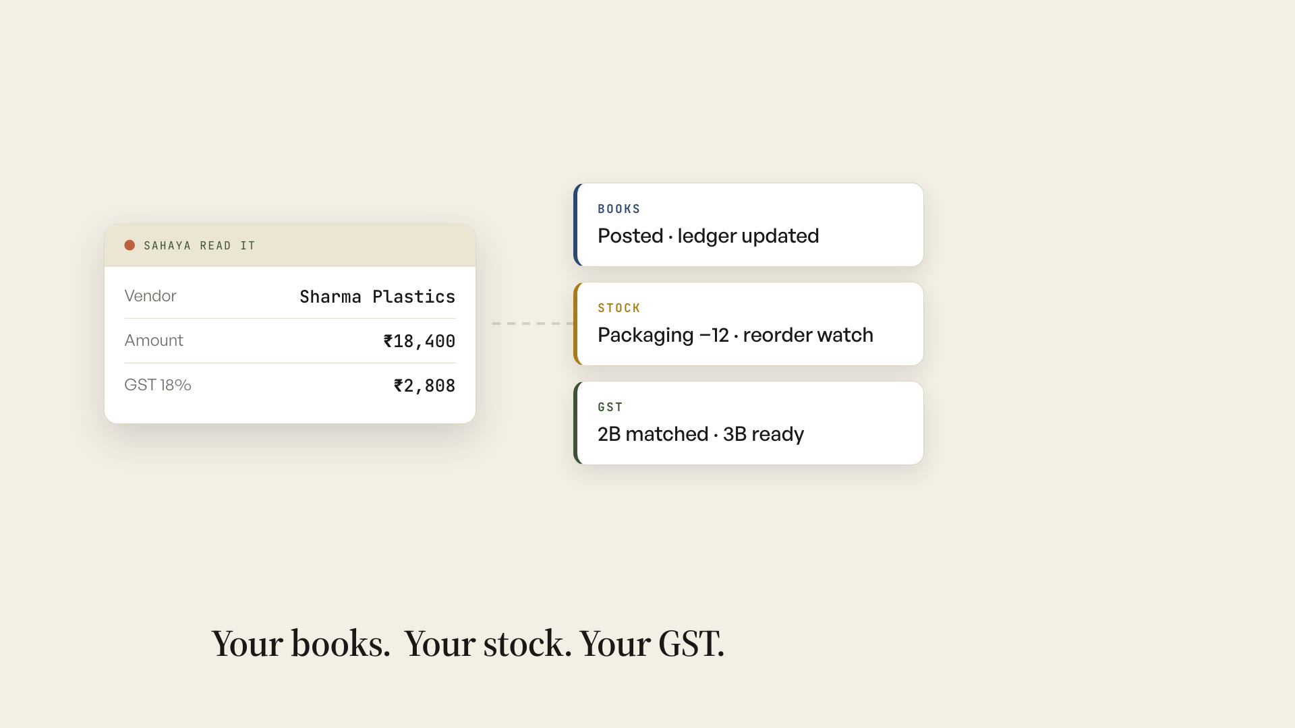The image size is (1295, 728).
Task: Click Packaging –12 reorder watch text
Action: click(735, 335)
